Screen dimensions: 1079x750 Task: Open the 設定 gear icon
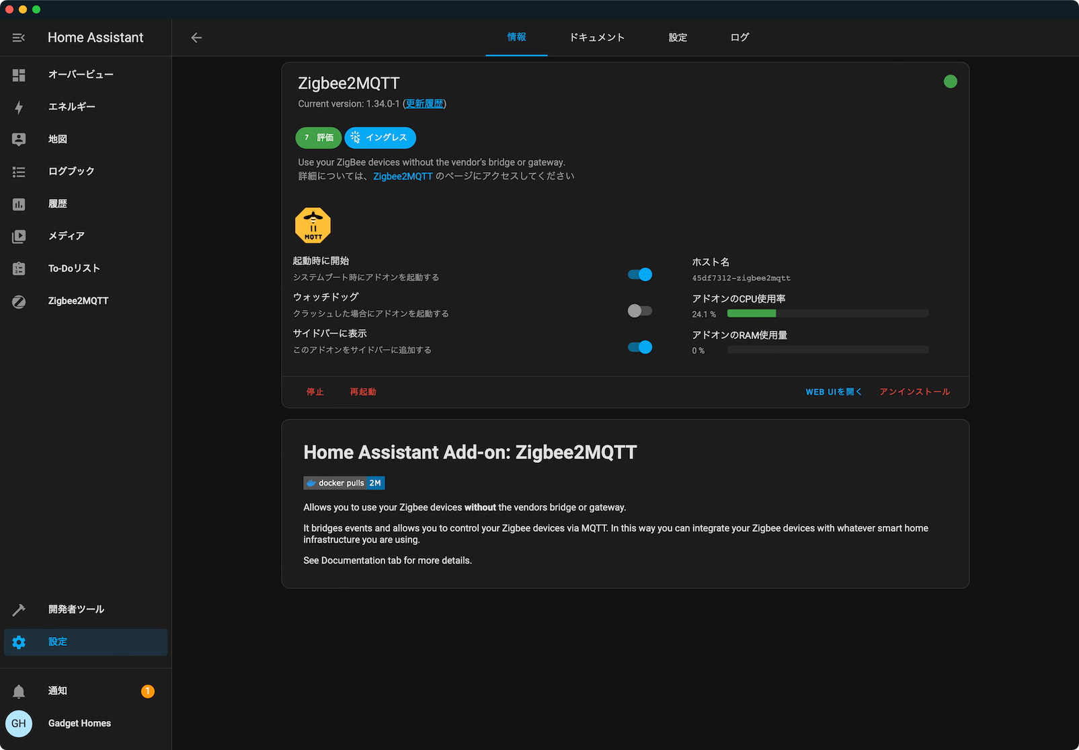19,642
